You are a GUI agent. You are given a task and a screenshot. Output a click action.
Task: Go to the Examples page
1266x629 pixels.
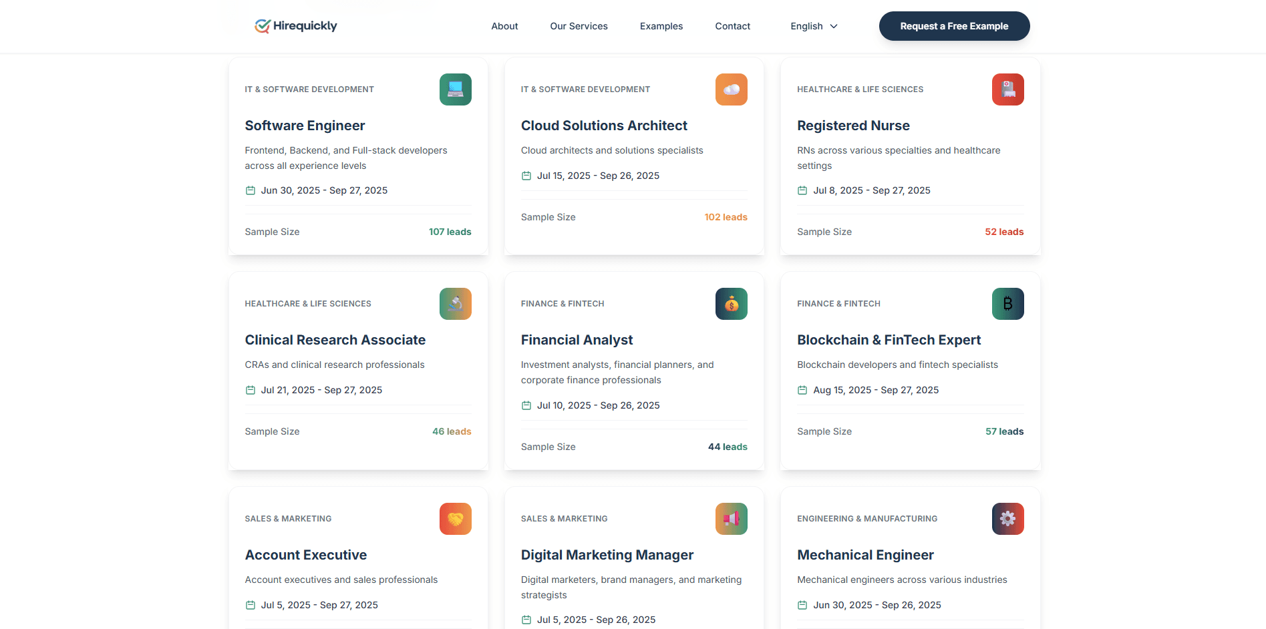pyautogui.click(x=661, y=26)
